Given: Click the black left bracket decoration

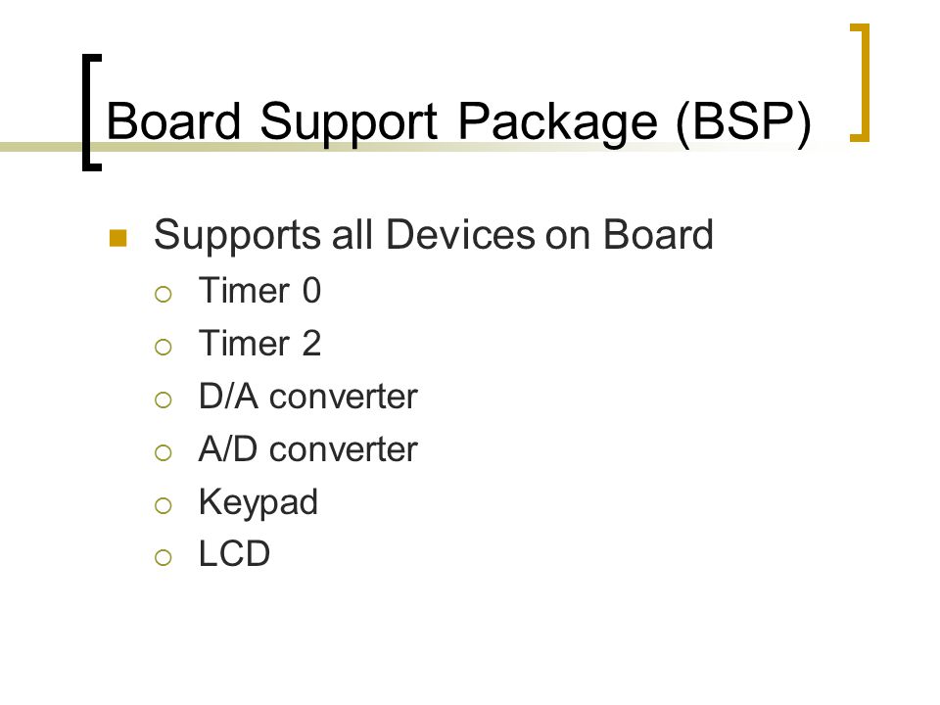Looking at the screenshot, I should click(92, 113).
